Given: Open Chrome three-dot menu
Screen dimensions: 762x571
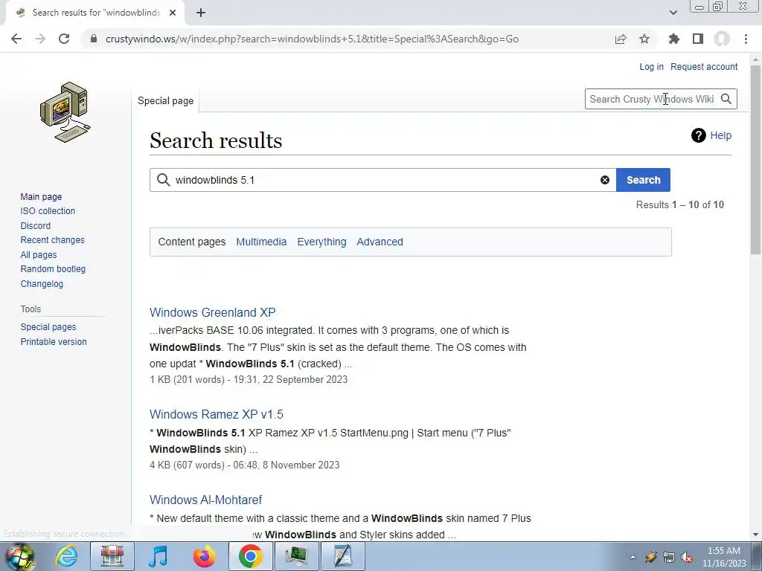Looking at the screenshot, I should pos(746,39).
